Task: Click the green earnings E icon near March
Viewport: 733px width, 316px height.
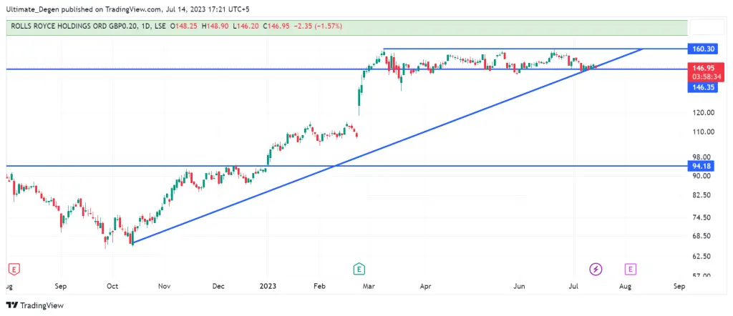Action: point(359,269)
